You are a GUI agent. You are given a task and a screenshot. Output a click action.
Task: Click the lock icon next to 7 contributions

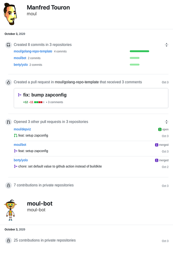pos(8,185)
